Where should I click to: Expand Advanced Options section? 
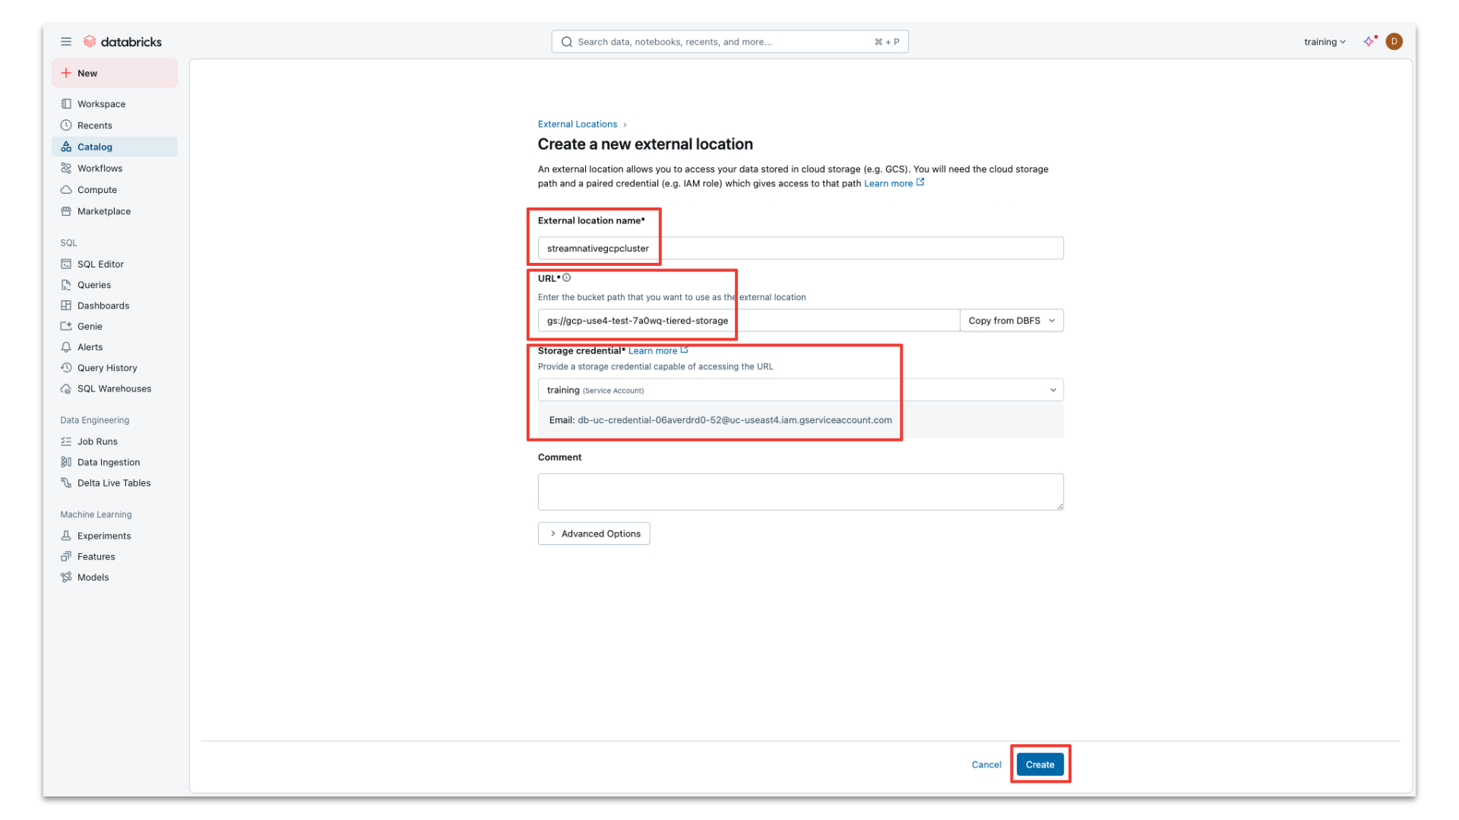[x=593, y=534]
